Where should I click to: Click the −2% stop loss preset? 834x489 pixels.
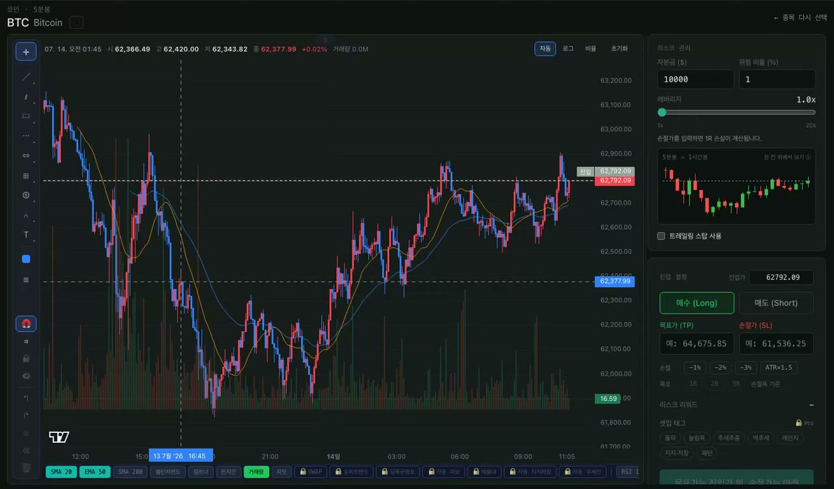tap(721, 368)
